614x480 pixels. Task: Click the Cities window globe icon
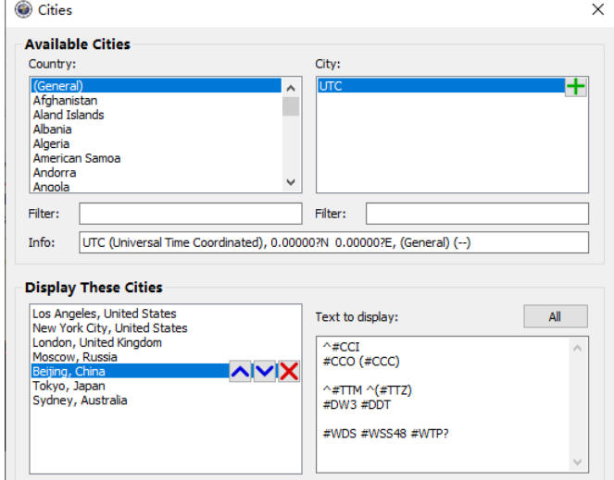point(23,10)
